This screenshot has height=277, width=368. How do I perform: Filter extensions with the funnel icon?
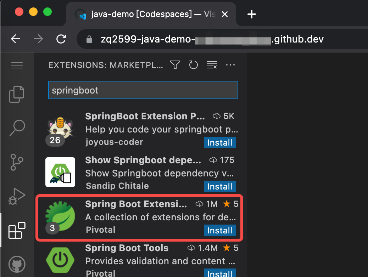(x=175, y=65)
